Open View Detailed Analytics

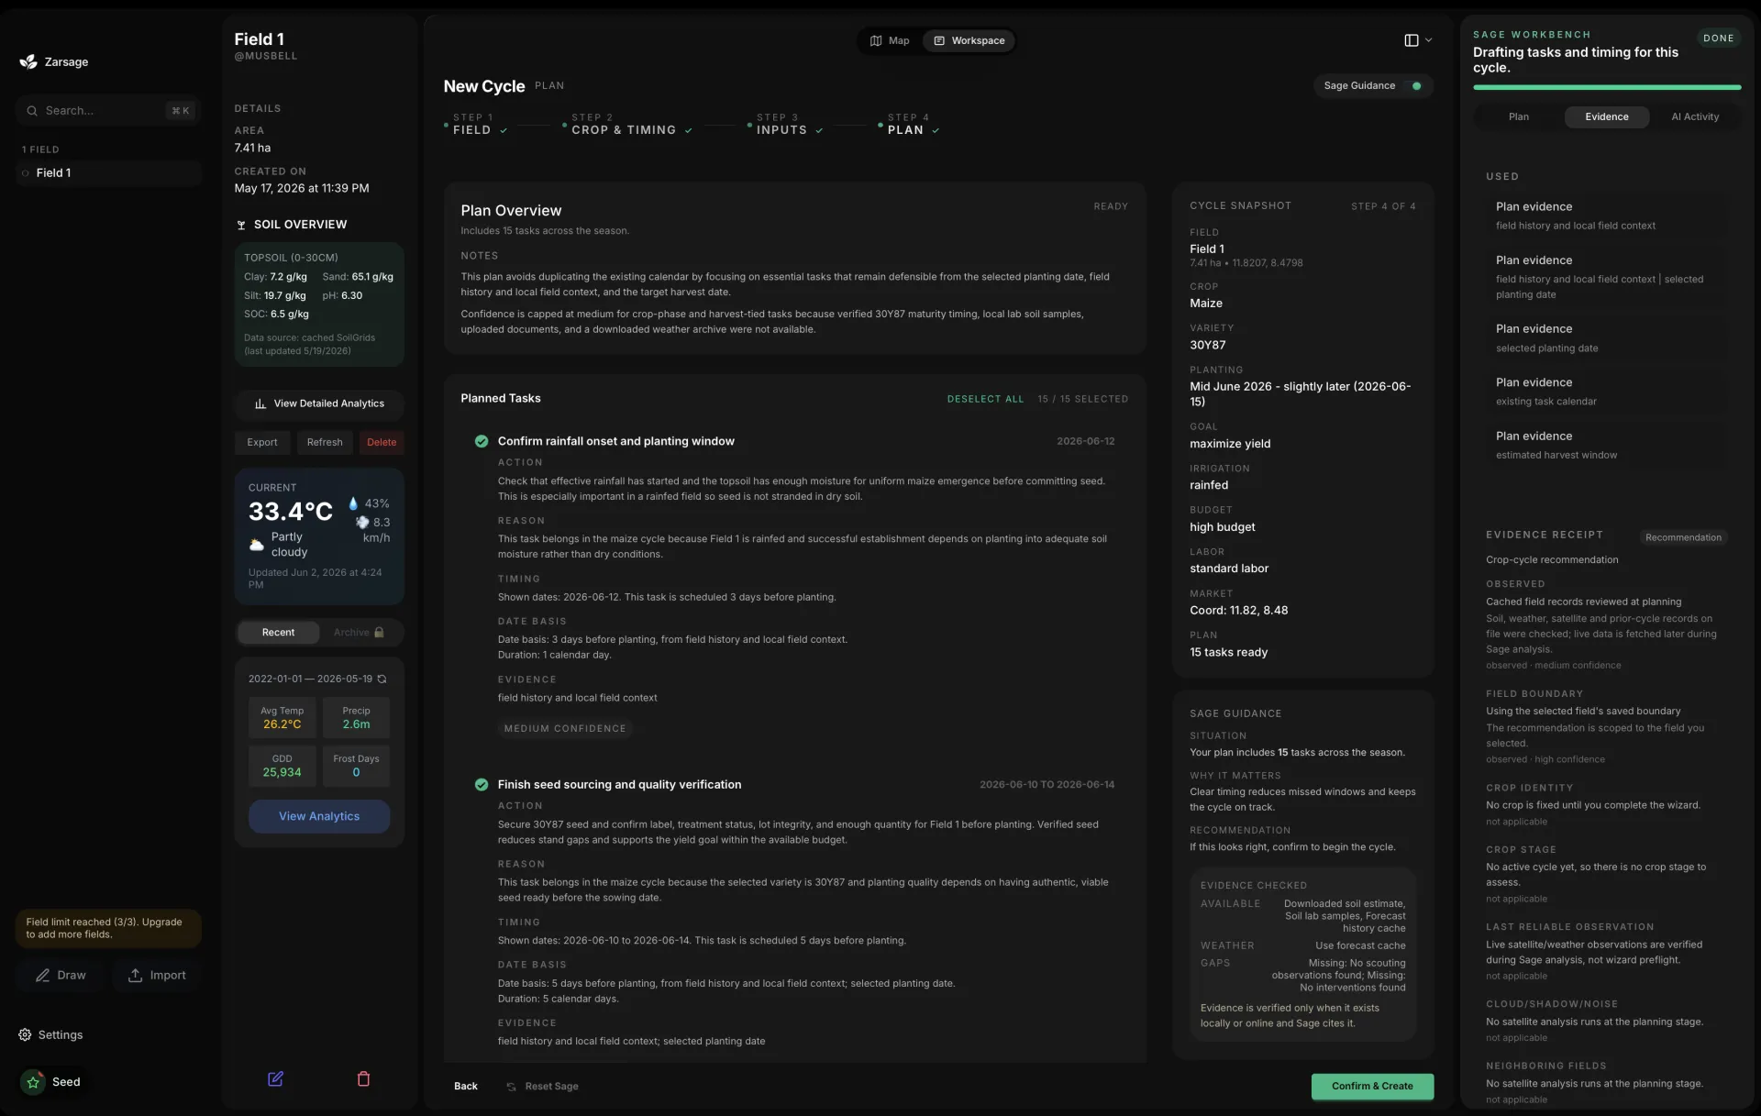pos(319,404)
